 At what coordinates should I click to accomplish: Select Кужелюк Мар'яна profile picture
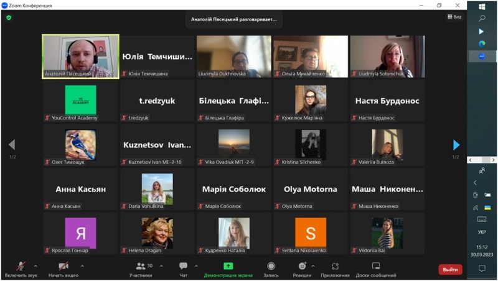[311, 99]
